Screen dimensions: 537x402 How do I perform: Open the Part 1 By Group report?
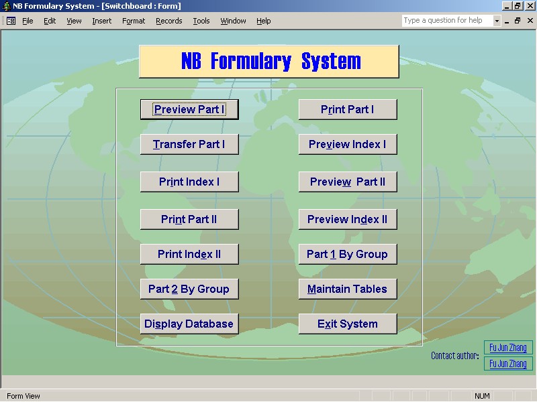[348, 255]
